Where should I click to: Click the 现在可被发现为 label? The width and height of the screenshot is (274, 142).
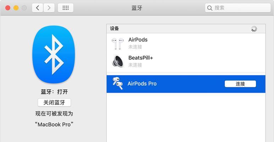54,114
